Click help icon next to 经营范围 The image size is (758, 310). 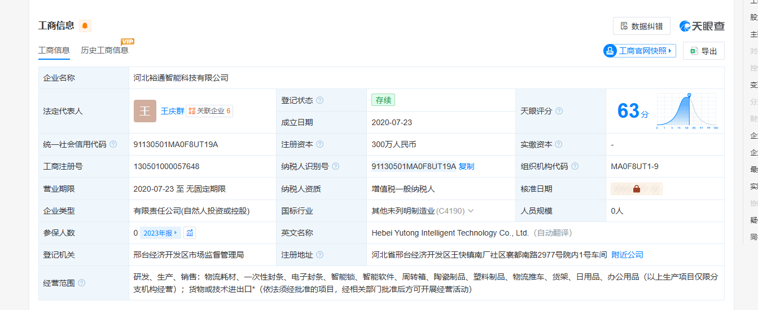pos(82,283)
